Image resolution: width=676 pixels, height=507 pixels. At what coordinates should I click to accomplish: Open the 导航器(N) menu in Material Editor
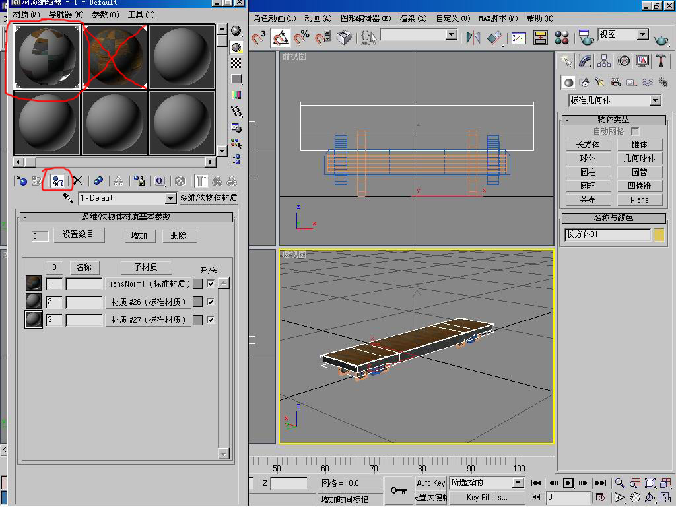66,14
